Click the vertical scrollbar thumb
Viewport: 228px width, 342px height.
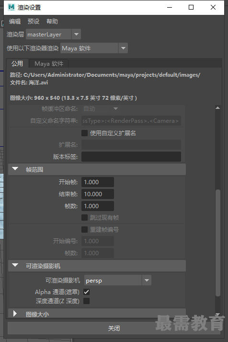(217, 243)
